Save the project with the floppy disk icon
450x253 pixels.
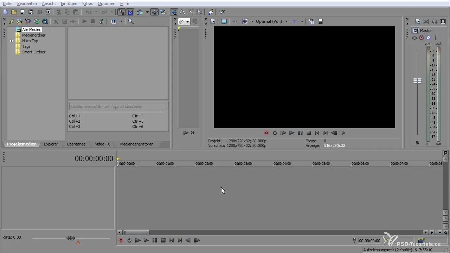pyautogui.click(x=22, y=12)
